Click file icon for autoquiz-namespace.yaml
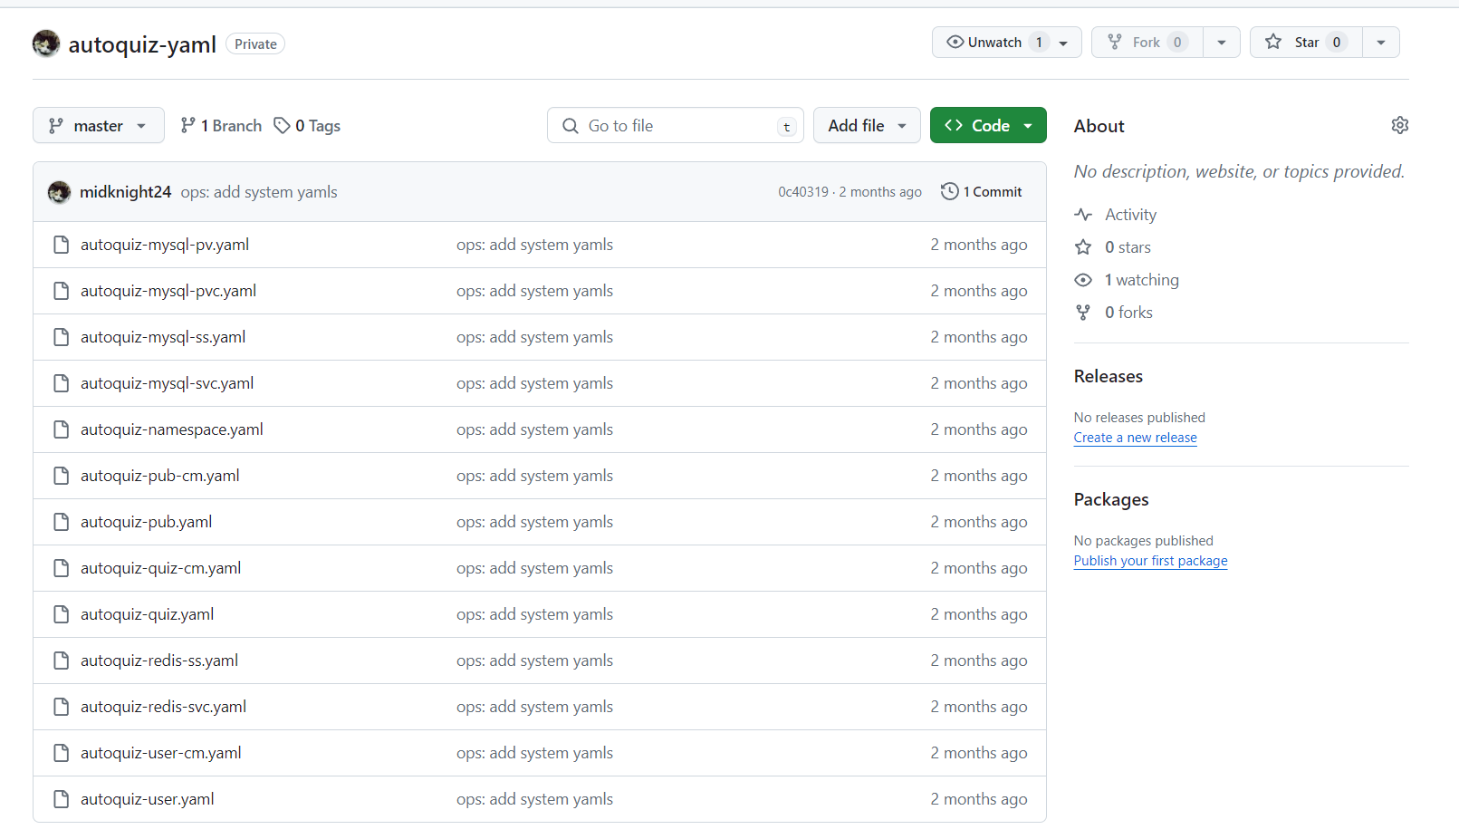 (x=62, y=429)
